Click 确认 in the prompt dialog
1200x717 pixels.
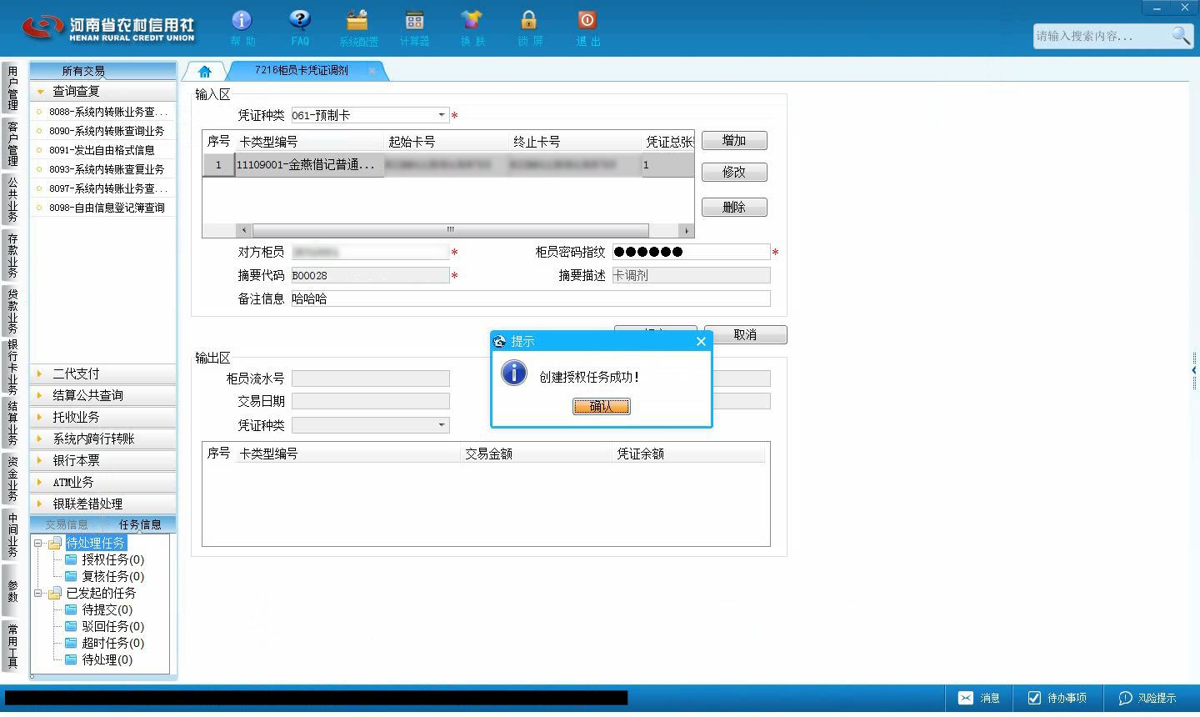coord(601,406)
